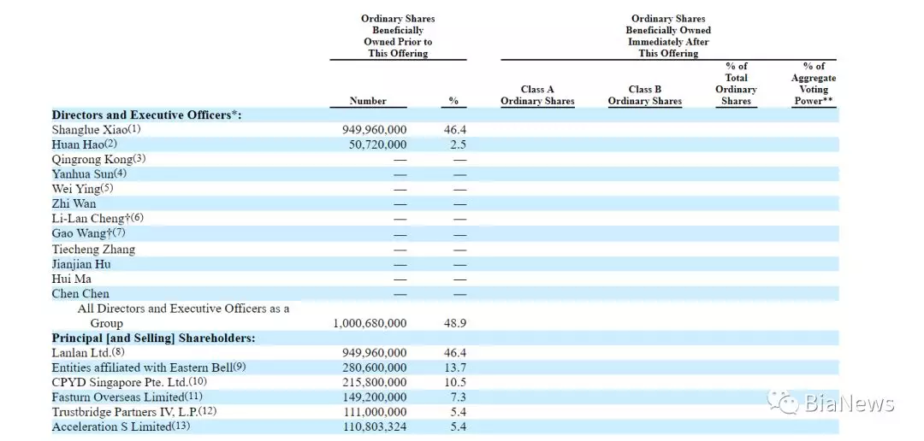Click the Class B Ordinary Shares header
Screen dimensions: 924x441
(645, 96)
